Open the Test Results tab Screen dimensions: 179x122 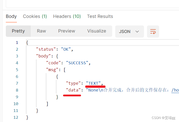(100, 16)
